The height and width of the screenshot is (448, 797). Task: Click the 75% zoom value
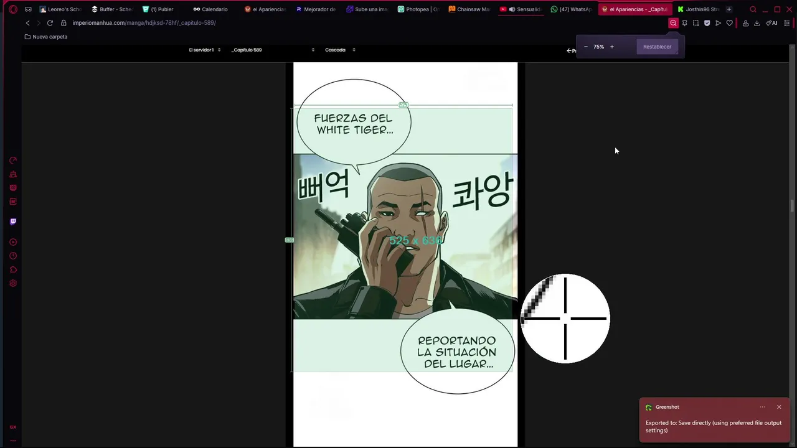pyautogui.click(x=598, y=47)
